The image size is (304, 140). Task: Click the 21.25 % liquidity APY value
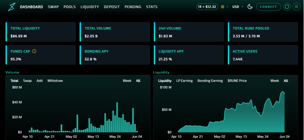(x=165, y=59)
